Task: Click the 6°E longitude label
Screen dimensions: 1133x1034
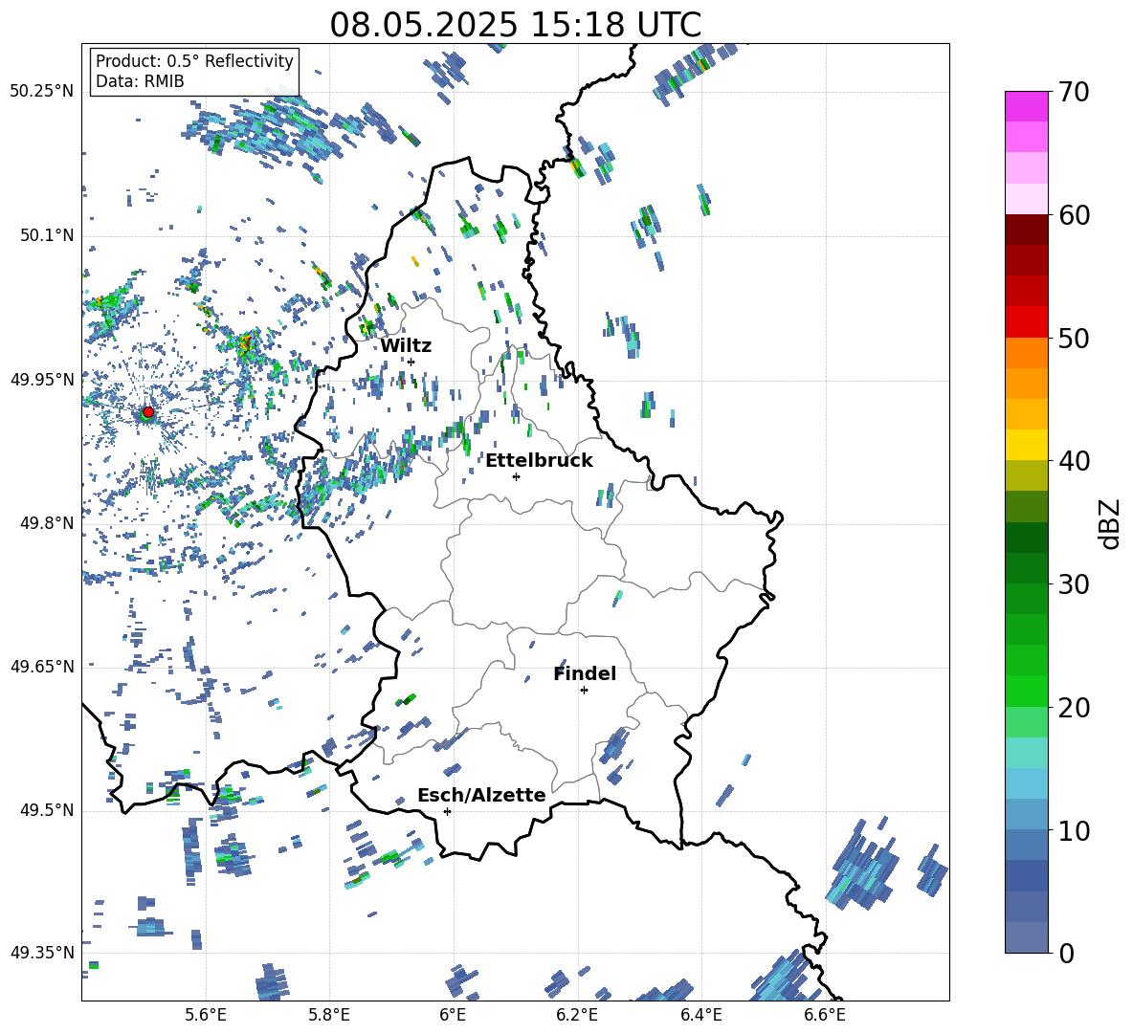Action: (x=453, y=1015)
